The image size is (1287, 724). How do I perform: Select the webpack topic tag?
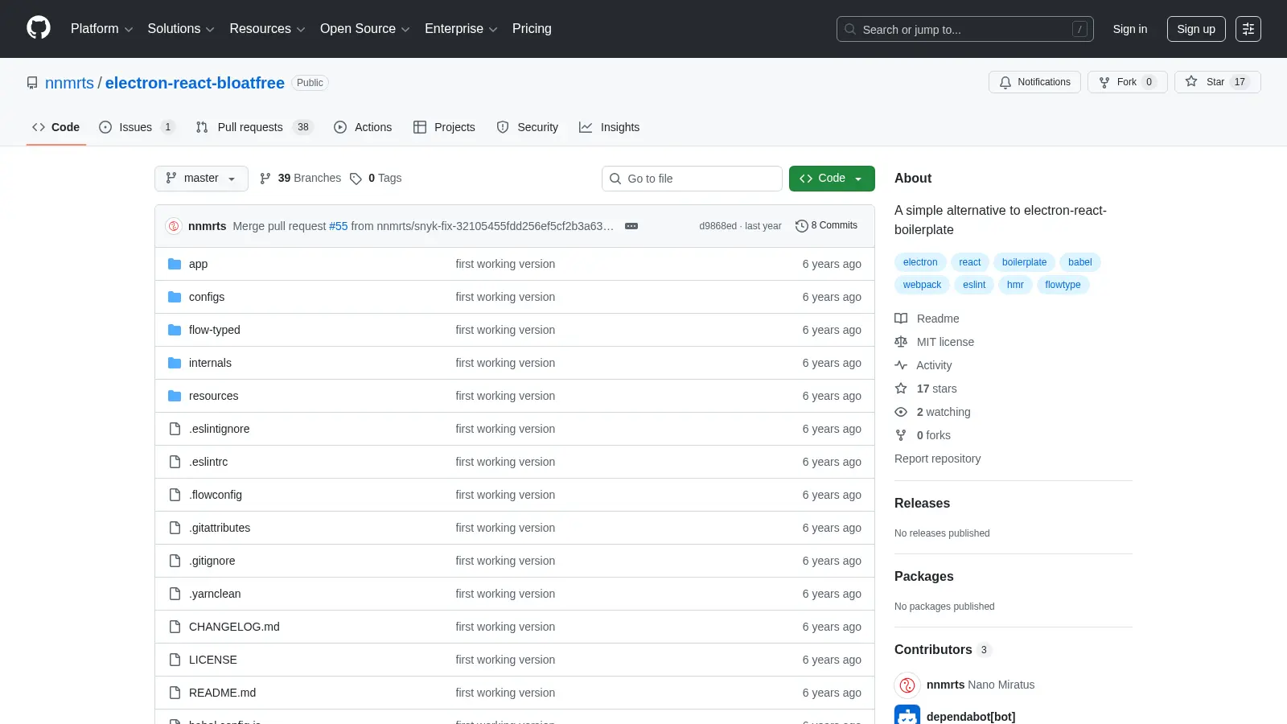[922, 285]
